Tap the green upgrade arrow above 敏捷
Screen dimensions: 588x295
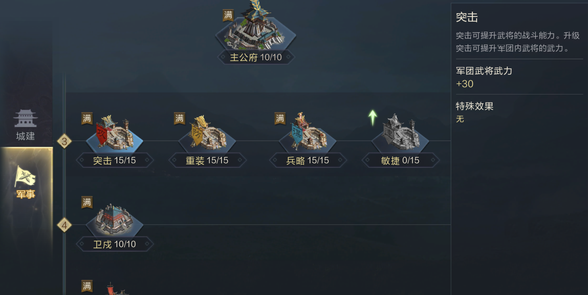(x=373, y=118)
